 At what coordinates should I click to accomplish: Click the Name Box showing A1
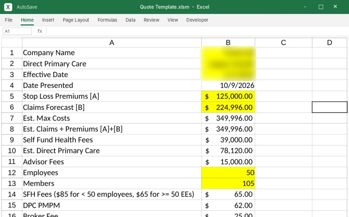17,31
